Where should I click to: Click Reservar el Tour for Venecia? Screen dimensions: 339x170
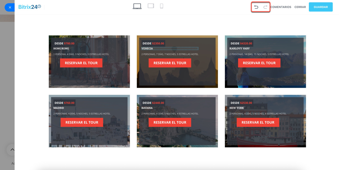tap(170, 63)
